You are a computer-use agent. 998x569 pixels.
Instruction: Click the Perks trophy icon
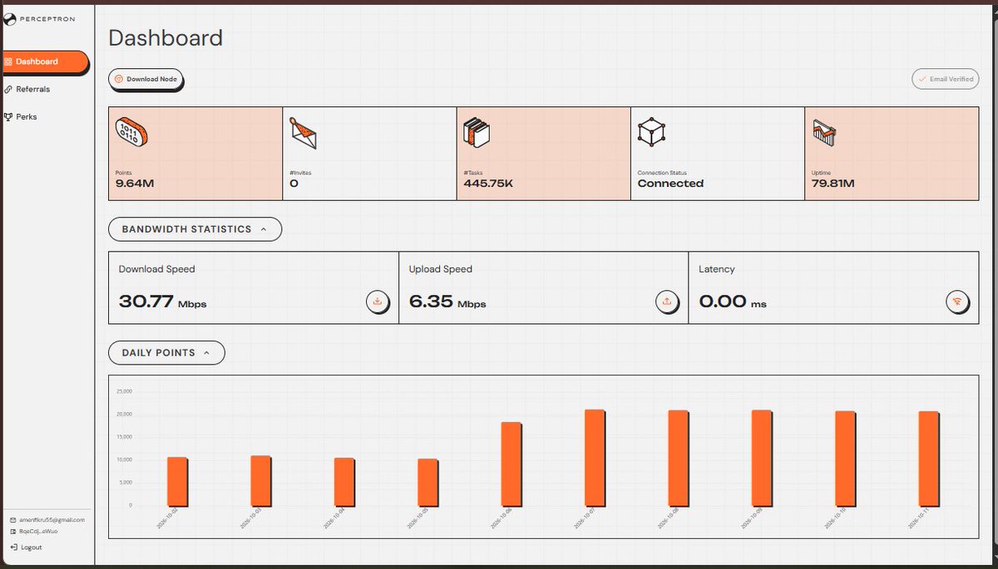pos(8,116)
